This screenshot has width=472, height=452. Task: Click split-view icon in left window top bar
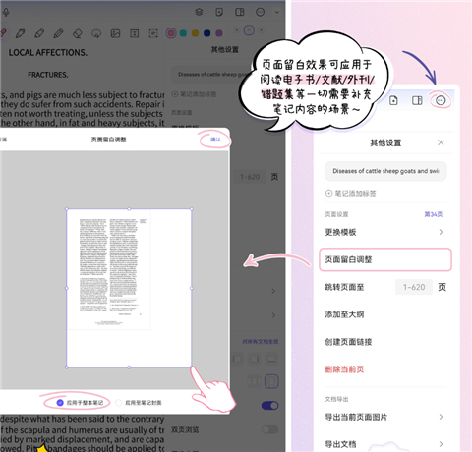tap(240, 12)
